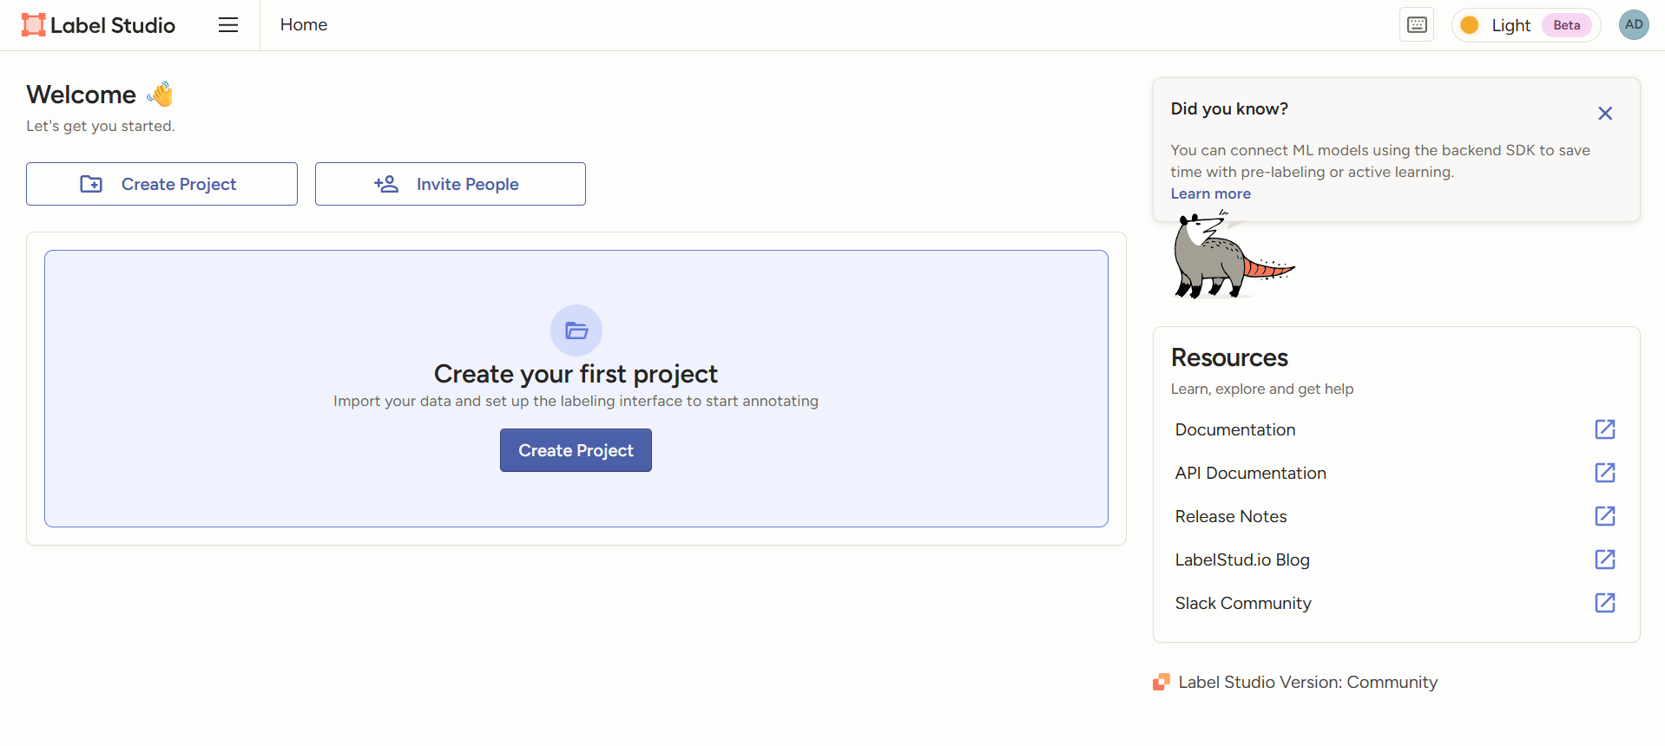The width and height of the screenshot is (1665, 746).
Task: Open the AD user avatar menu
Action: [x=1633, y=24]
